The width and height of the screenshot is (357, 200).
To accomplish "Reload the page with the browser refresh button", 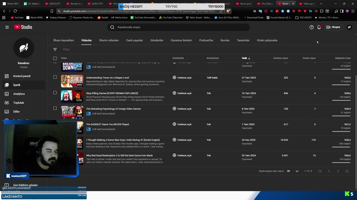I will [15, 11].
